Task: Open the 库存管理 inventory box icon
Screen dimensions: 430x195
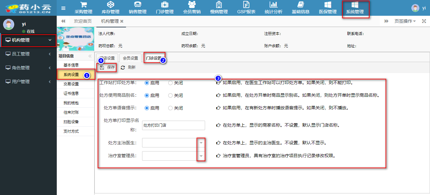Action: 110,5
